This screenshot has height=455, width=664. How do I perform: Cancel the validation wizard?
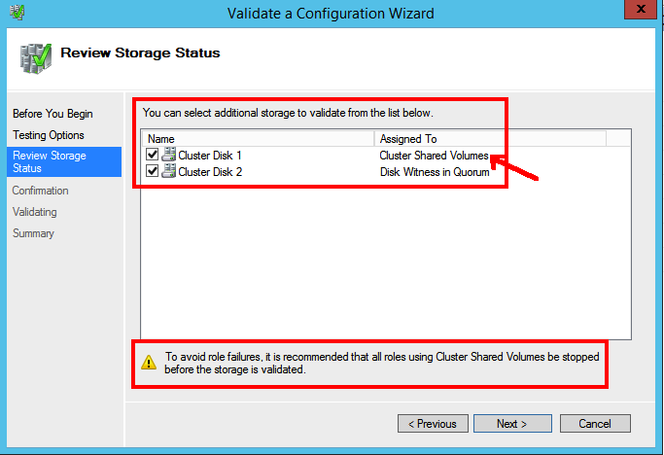595,424
